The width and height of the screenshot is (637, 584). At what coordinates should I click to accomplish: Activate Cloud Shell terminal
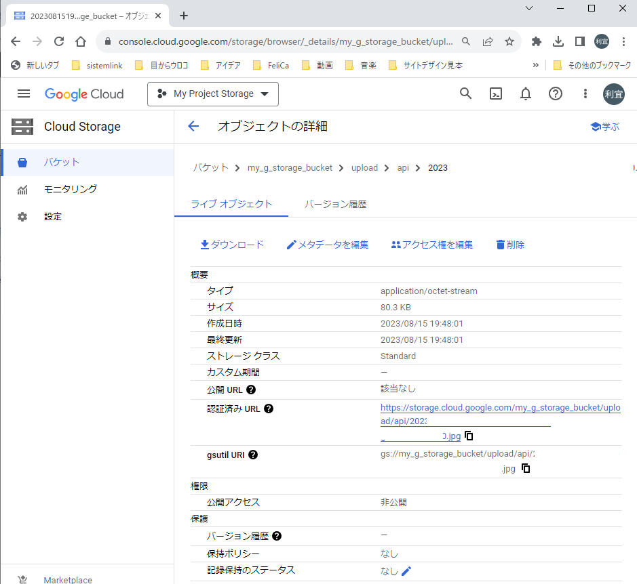[x=495, y=93]
